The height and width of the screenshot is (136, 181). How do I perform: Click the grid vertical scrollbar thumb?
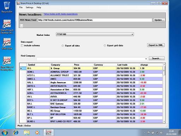click(164, 71)
